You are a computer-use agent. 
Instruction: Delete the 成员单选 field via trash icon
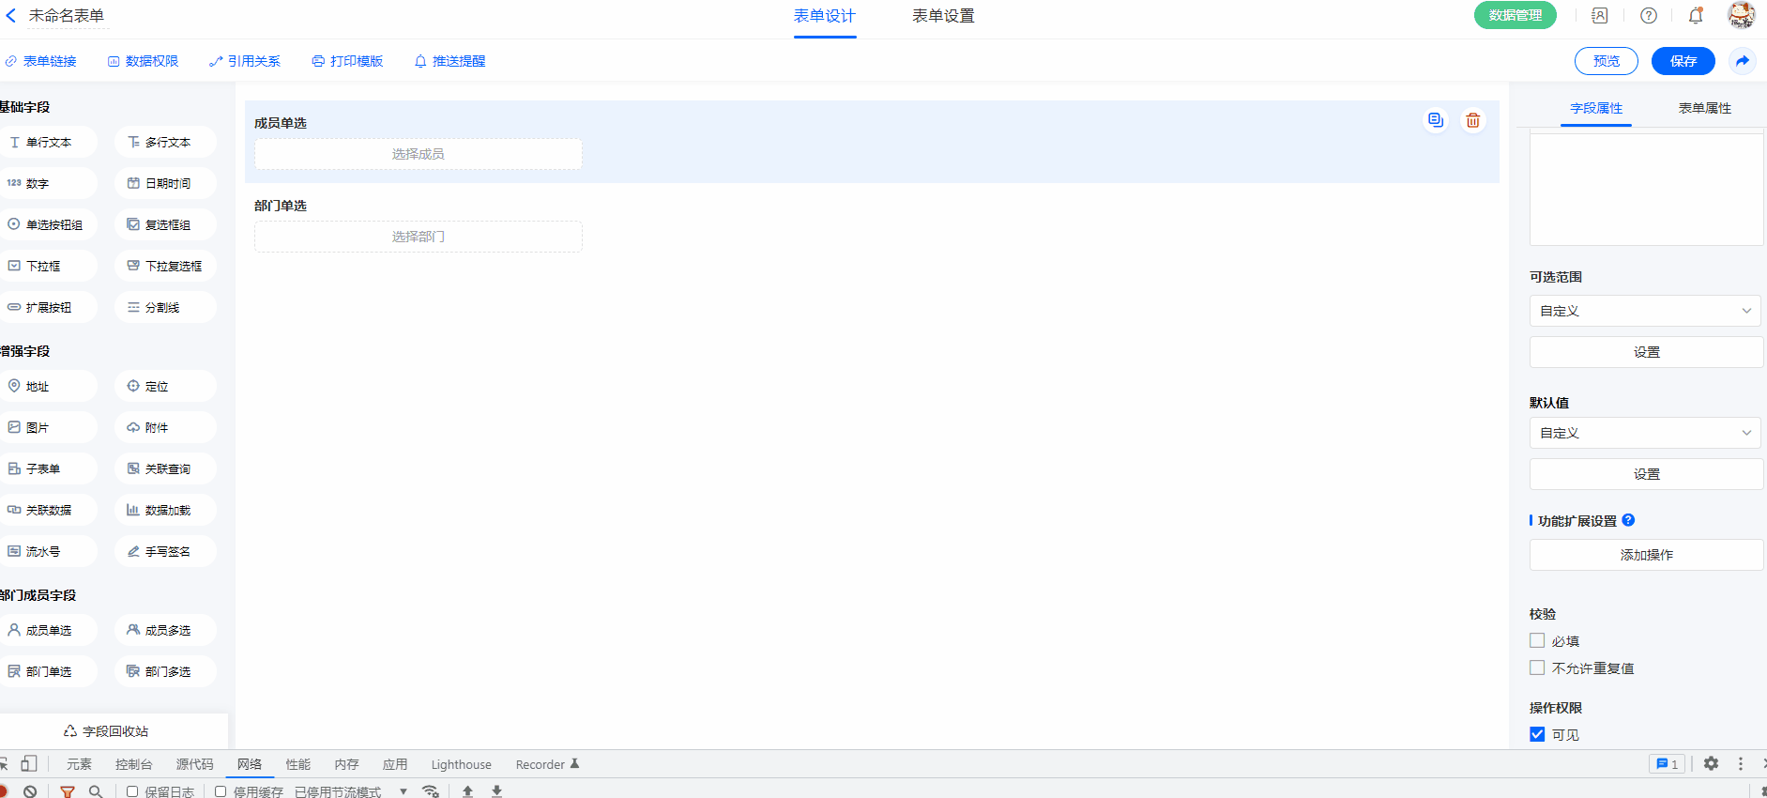click(1472, 120)
